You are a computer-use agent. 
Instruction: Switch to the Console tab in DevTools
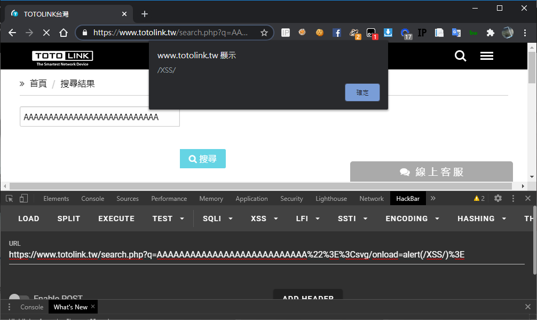[x=93, y=198]
